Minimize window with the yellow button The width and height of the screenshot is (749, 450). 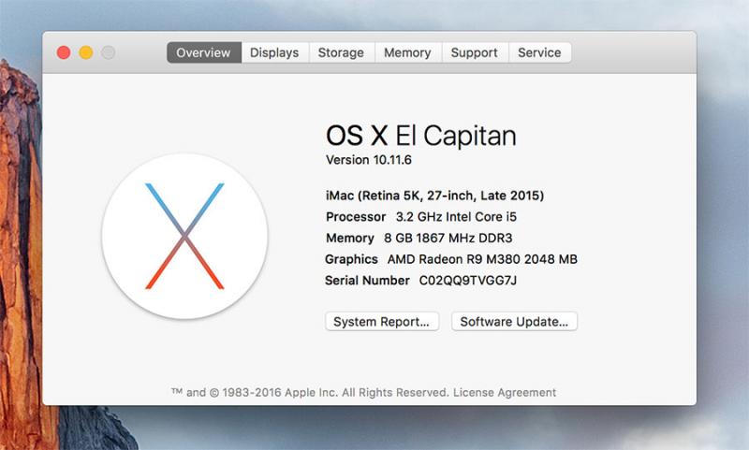pos(86,52)
